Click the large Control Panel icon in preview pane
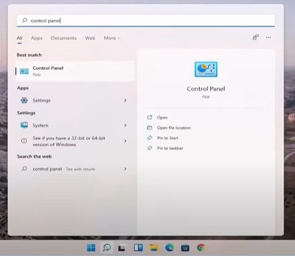Screen dimensions: 295x256 click(x=206, y=70)
